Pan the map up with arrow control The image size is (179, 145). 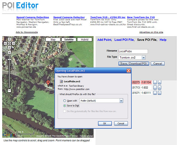tap(9, 39)
